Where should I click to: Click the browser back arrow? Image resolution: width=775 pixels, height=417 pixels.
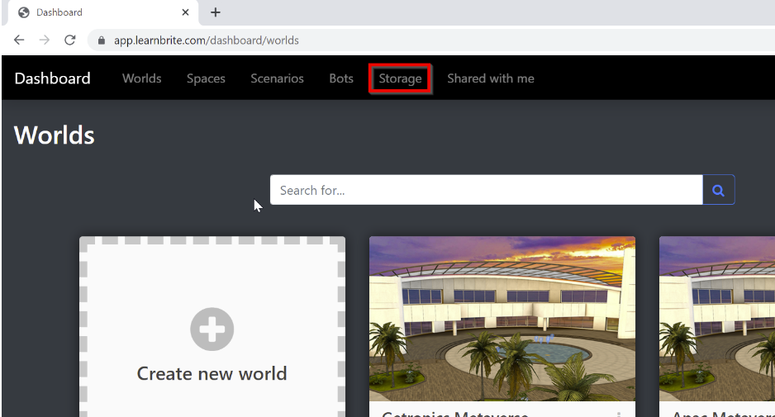(19, 40)
